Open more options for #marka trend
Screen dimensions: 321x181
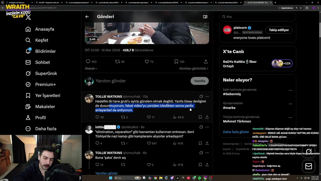pyautogui.click(x=290, y=104)
